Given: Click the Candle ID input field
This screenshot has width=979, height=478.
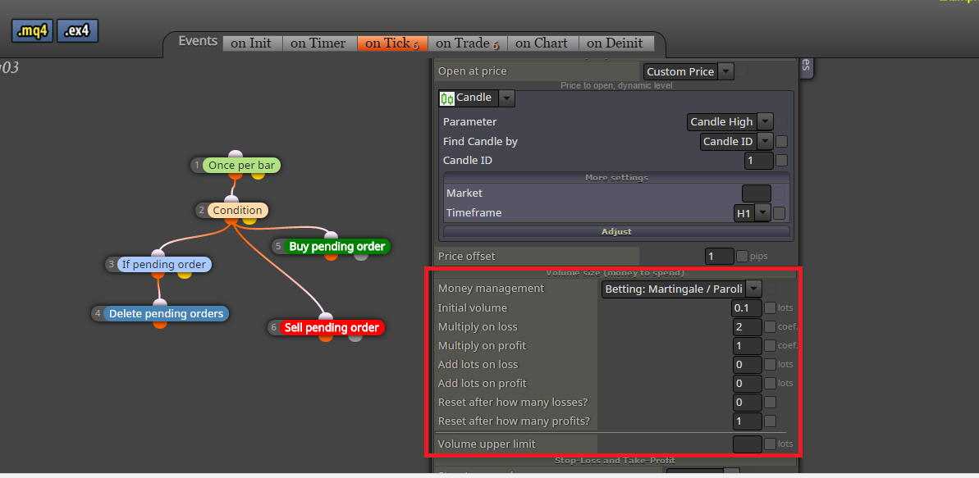Looking at the screenshot, I should (758, 161).
